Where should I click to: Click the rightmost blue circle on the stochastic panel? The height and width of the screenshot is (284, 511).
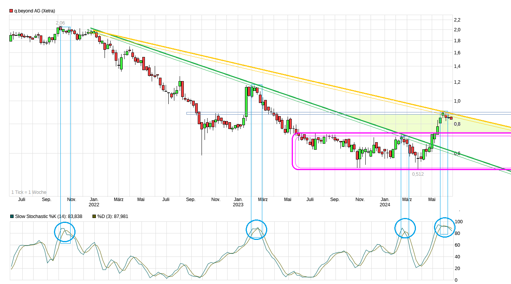445,226
